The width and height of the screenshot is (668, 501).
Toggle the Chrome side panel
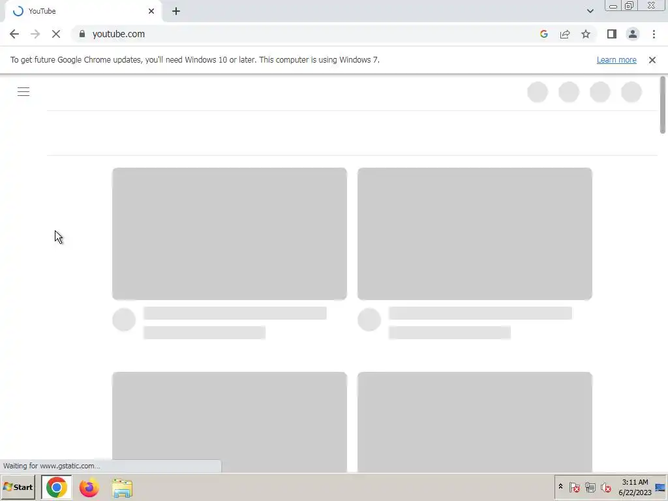click(612, 34)
